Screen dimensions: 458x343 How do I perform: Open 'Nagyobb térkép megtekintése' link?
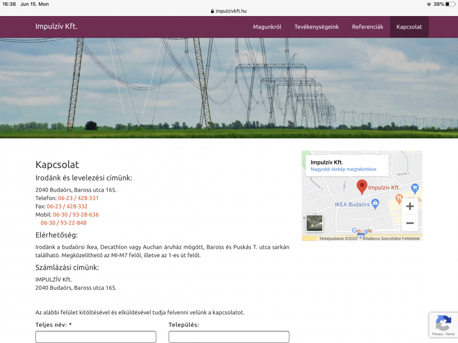pyautogui.click(x=343, y=169)
